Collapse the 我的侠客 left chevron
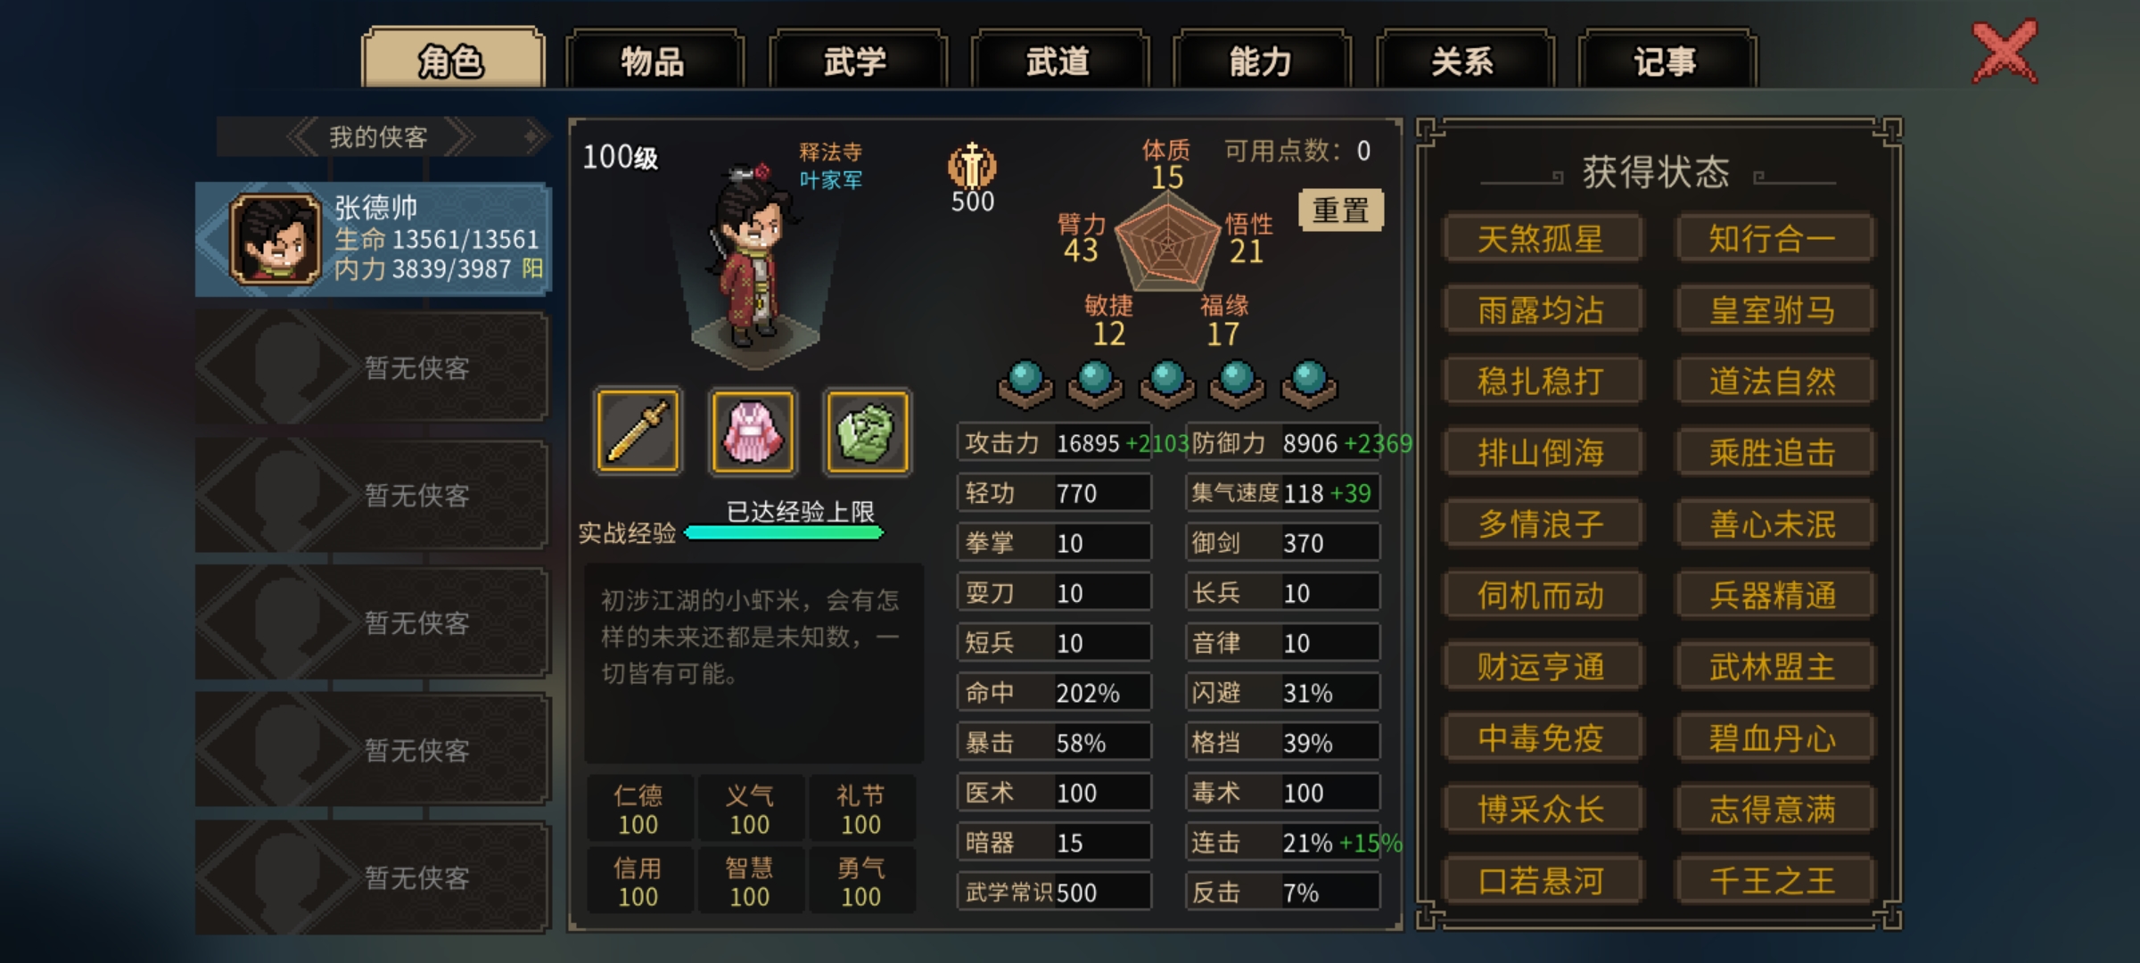 [x=303, y=136]
